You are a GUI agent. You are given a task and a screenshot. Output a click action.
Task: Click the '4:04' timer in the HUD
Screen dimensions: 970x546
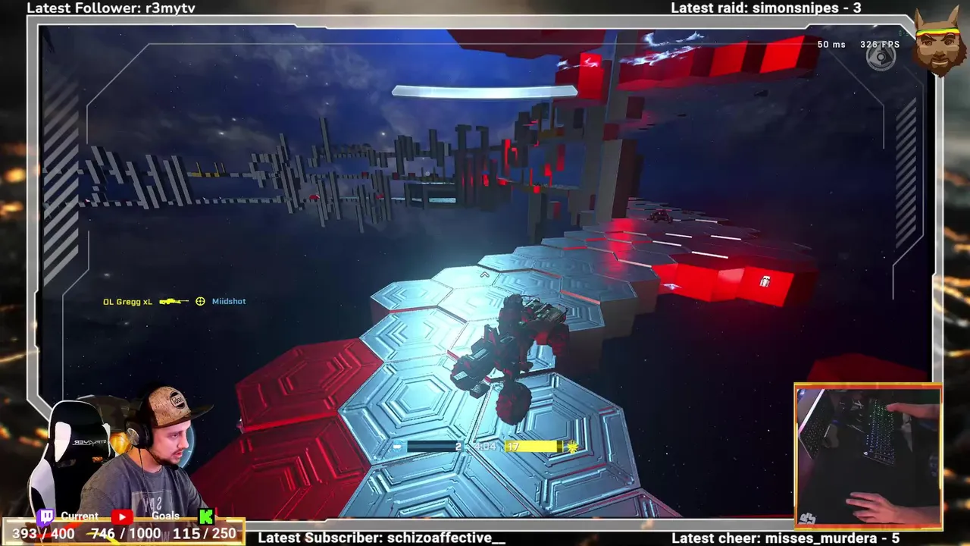point(486,447)
